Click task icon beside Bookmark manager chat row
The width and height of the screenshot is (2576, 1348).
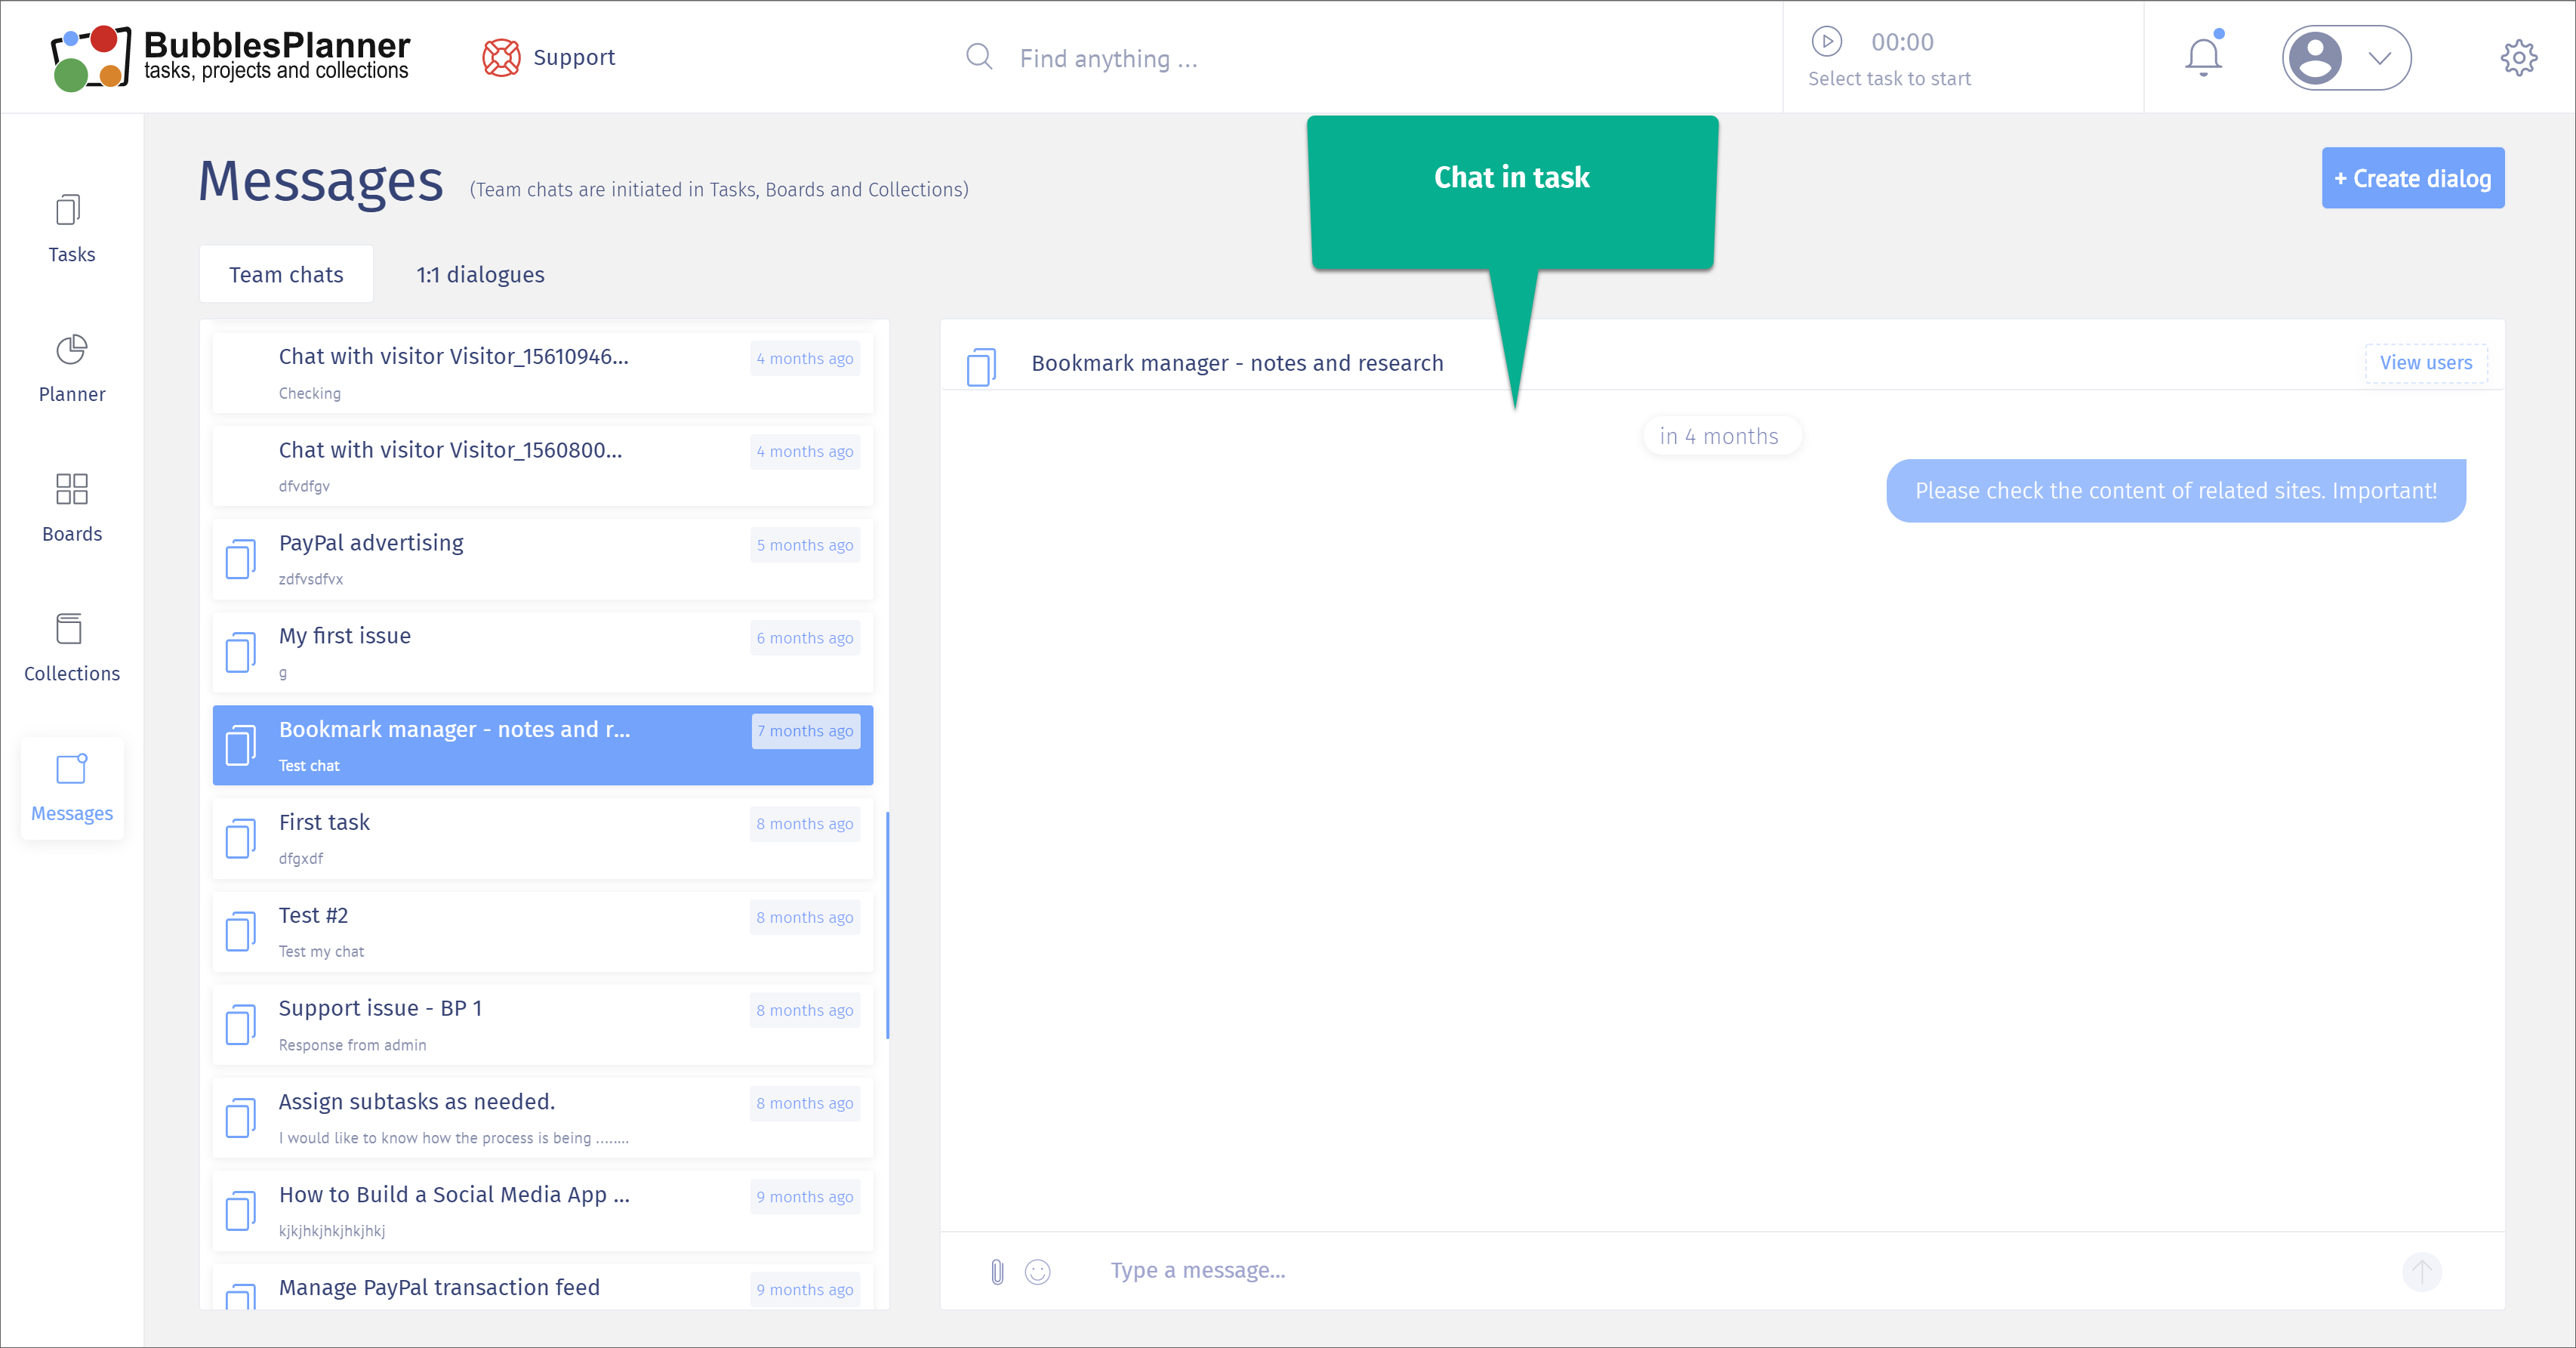click(240, 745)
